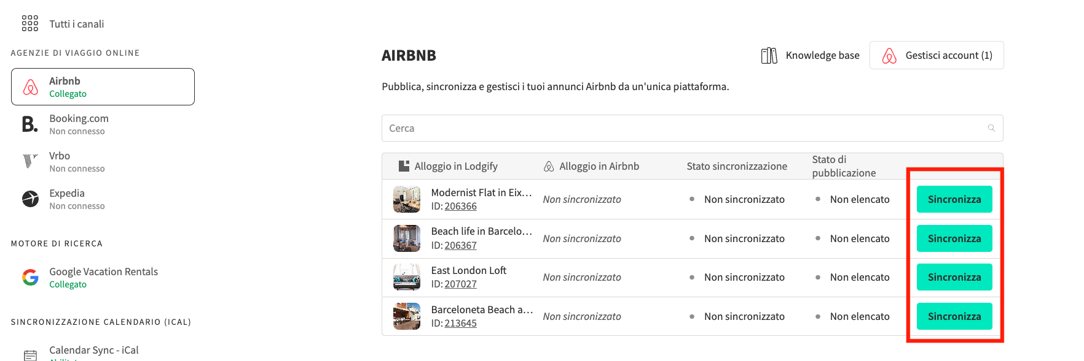Click Non connesso under Booking.com
Image resolution: width=1084 pixels, height=361 pixels.
pos(77,131)
